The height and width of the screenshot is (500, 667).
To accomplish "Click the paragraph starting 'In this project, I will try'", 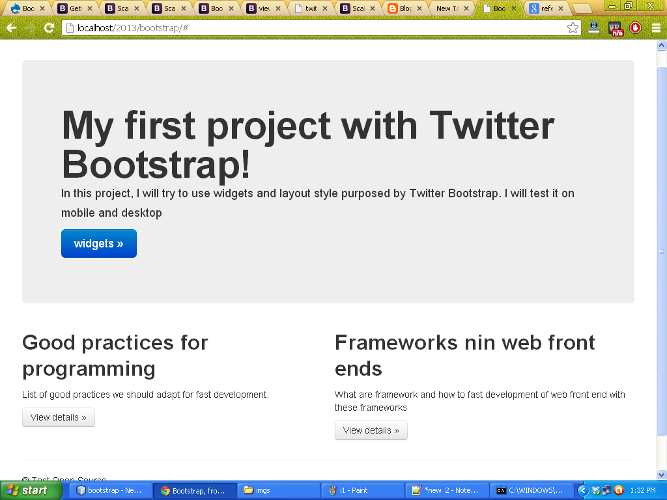I will pyautogui.click(x=317, y=203).
